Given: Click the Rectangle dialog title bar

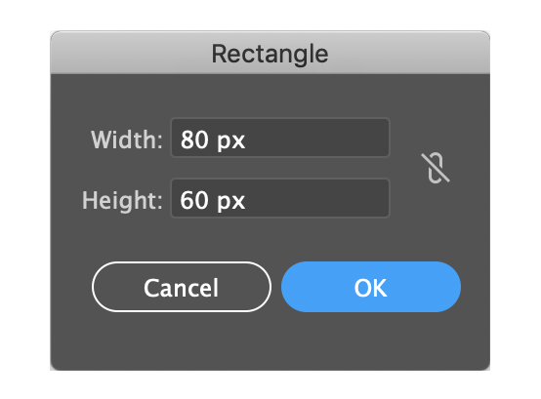Looking at the screenshot, I should click(x=270, y=53).
